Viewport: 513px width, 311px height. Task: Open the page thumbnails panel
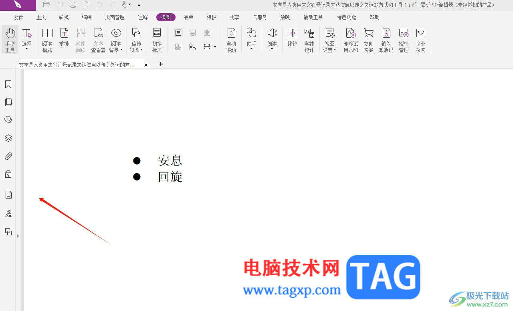(8, 102)
